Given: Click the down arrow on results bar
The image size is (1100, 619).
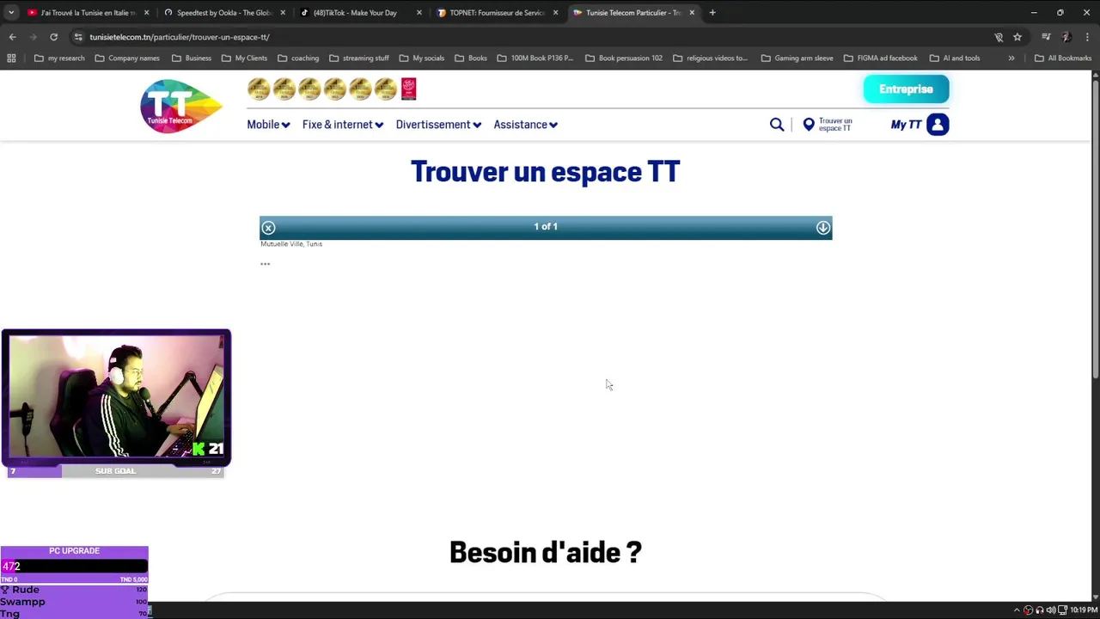Looking at the screenshot, I should tap(823, 228).
